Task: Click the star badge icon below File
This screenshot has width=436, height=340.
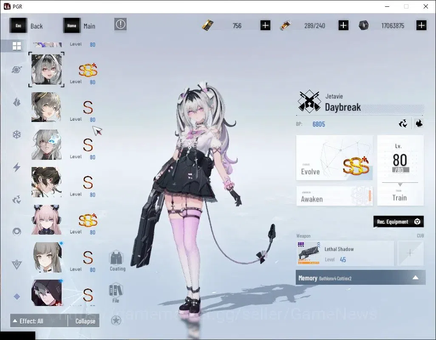Action: click(116, 320)
